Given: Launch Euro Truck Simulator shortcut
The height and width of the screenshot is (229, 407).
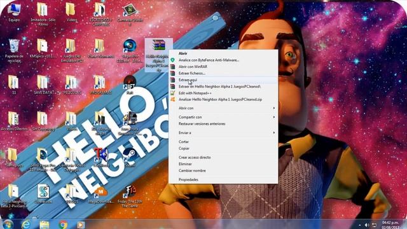Looking at the screenshot, I should [x=130, y=123].
